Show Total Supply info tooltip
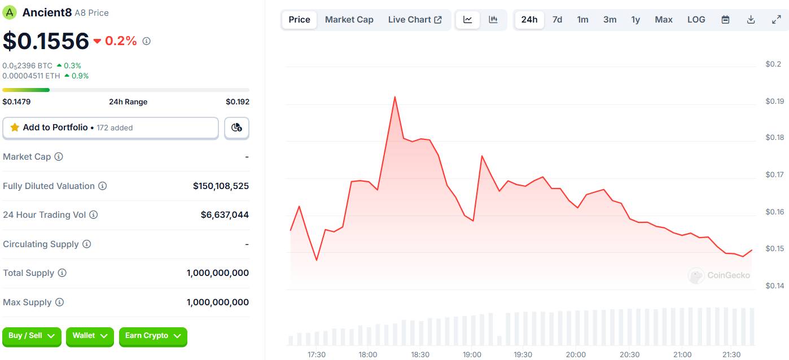The width and height of the screenshot is (789, 360). pyautogui.click(x=62, y=273)
